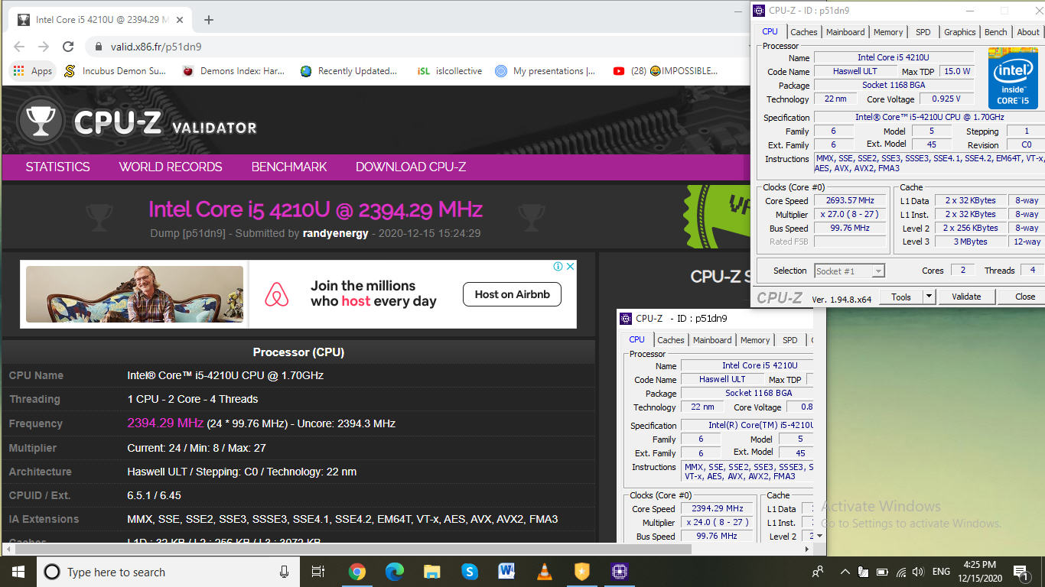Select the CPU tab in CPU-Z window
Screen dimensions: 1045x587
[770, 31]
